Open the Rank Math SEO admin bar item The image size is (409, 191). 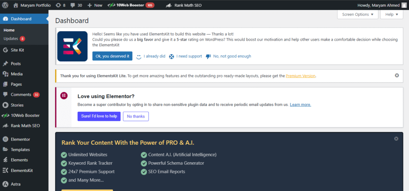point(184,5)
